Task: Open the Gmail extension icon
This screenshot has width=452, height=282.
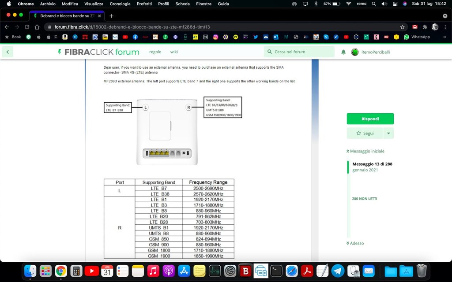Action: click(x=415, y=27)
